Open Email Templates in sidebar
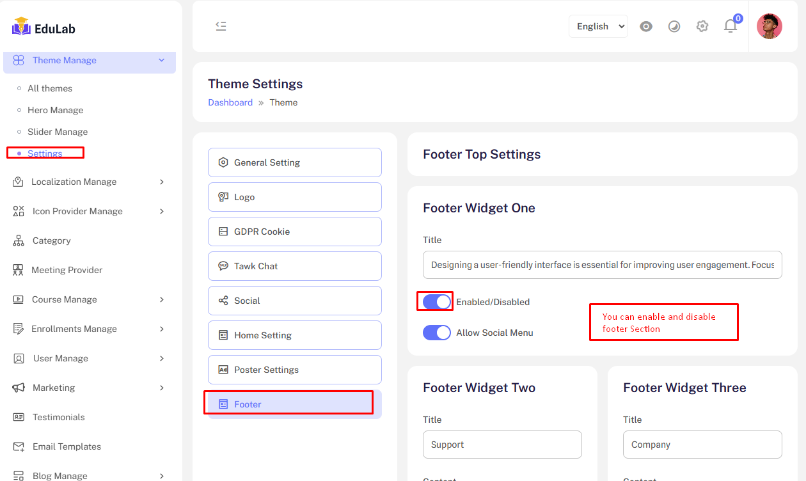 (x=67, y=446)
